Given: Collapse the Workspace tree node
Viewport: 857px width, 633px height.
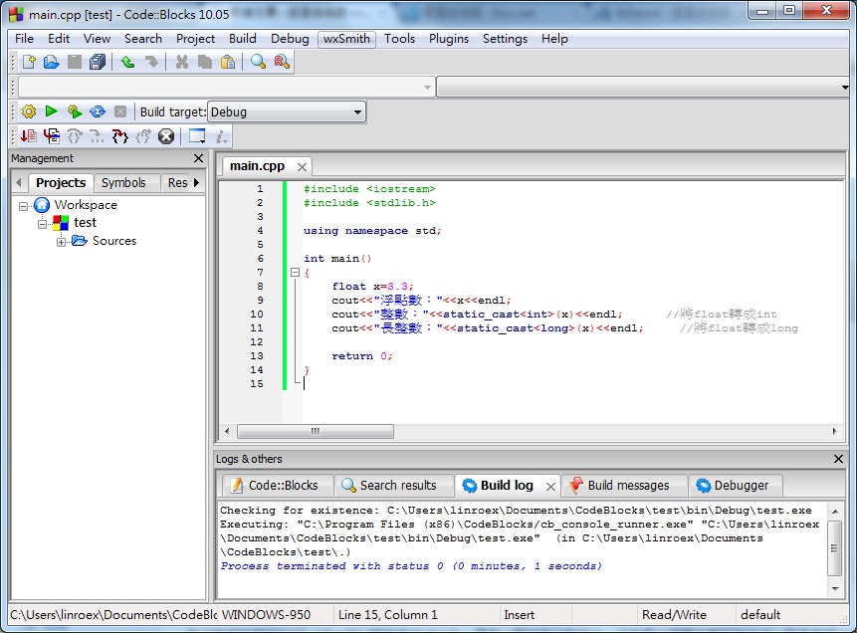Looking at the screenshot, I should 23,206.
